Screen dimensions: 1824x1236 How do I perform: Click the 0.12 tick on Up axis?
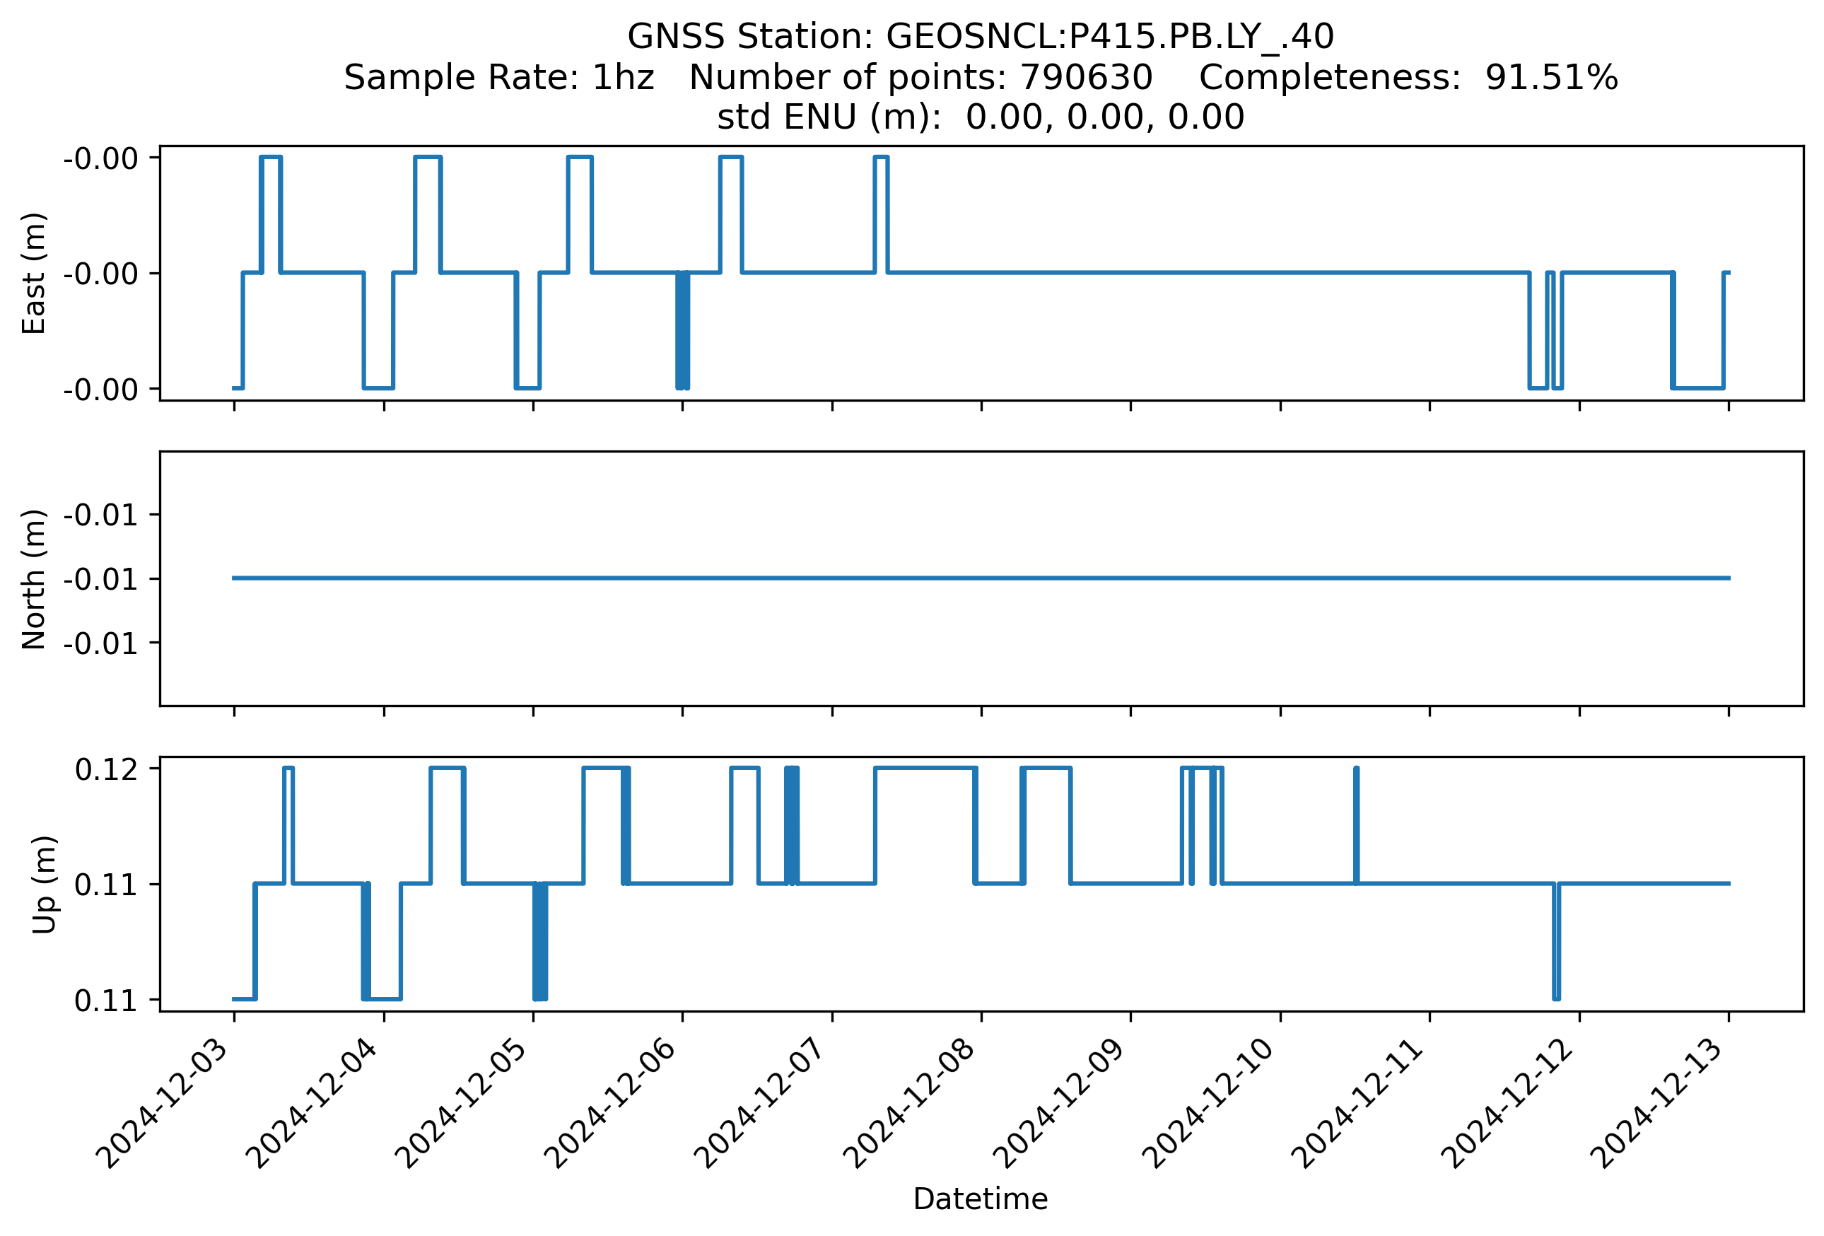(x=106, y=771)
